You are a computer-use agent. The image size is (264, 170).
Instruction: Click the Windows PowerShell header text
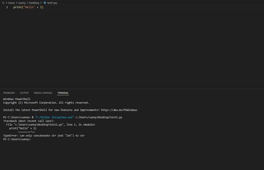pos(17,99)
